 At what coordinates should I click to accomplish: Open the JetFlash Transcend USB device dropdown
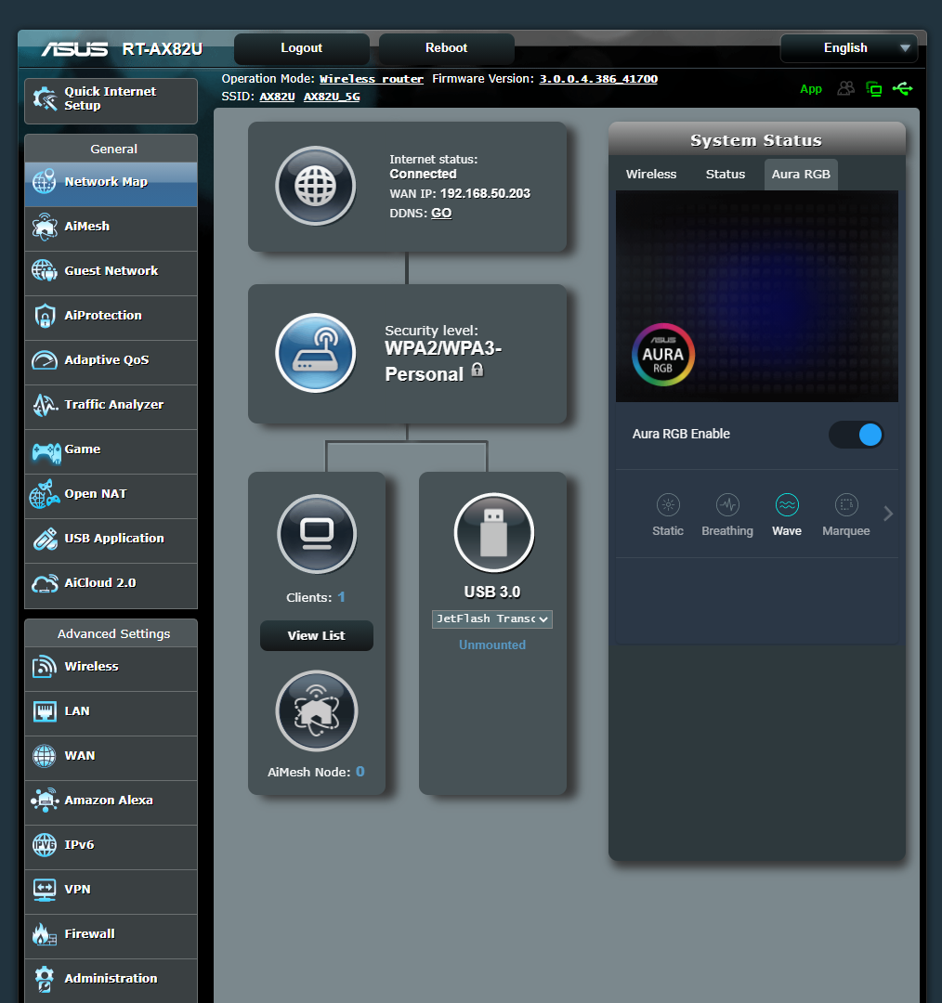coord(492,619)
